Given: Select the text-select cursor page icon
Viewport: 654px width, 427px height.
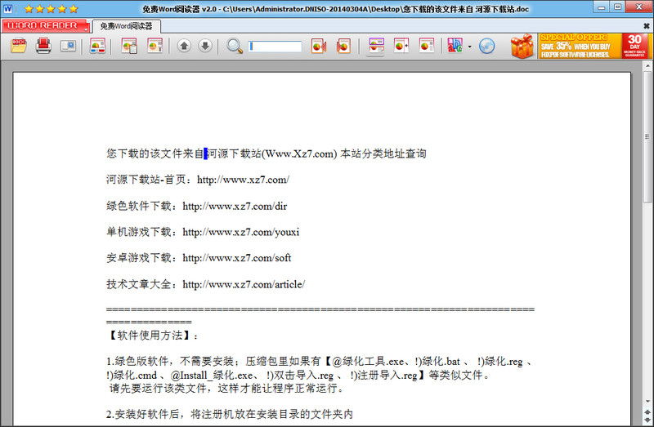Looking at the screenshot, I should 155,46.
